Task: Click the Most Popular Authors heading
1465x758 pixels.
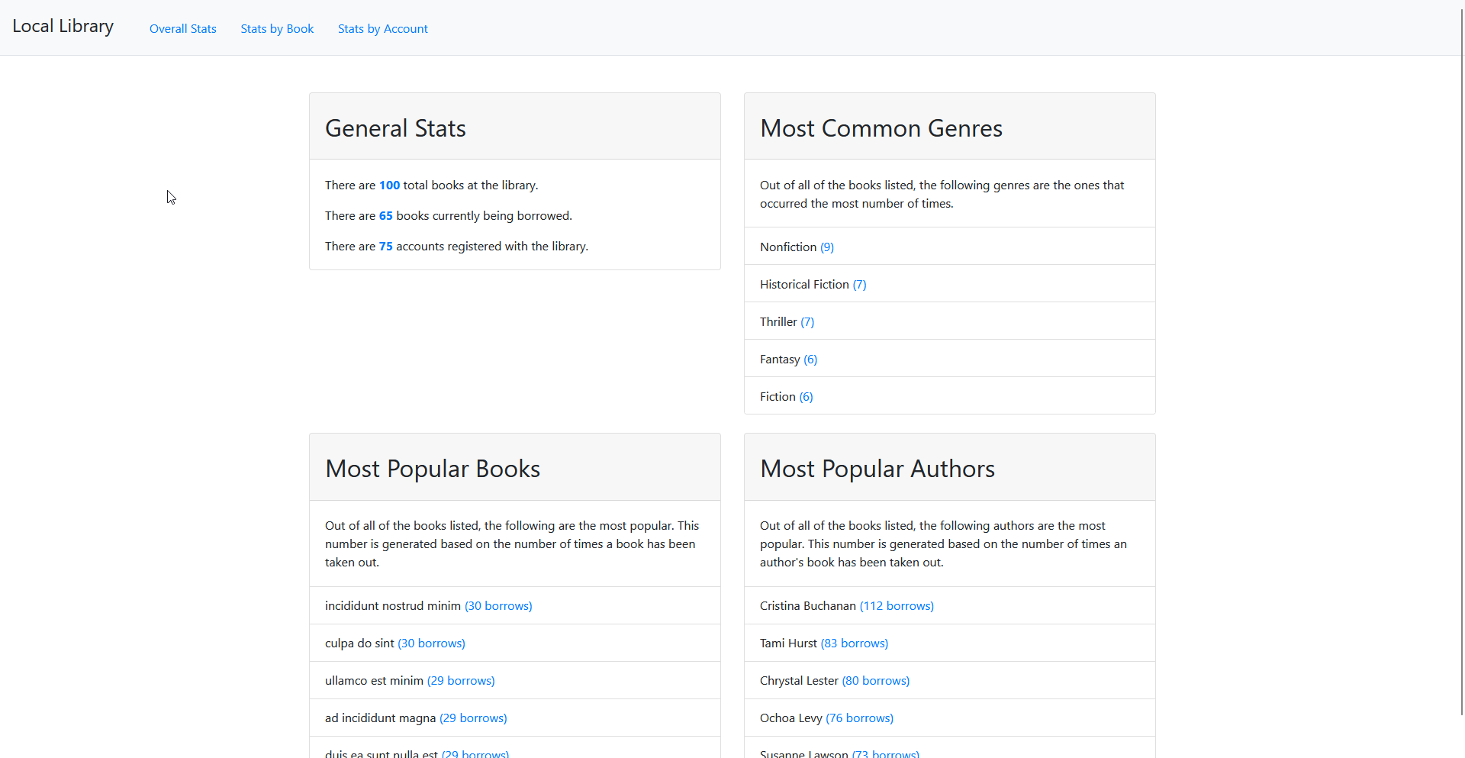Action: pos(877,469)
